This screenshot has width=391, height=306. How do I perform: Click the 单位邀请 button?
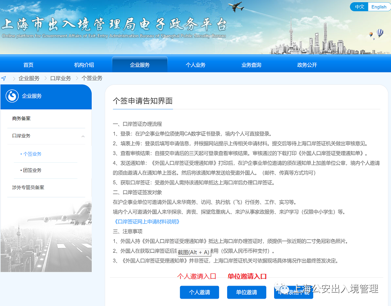pyautogui.click(x=246, y=292)
